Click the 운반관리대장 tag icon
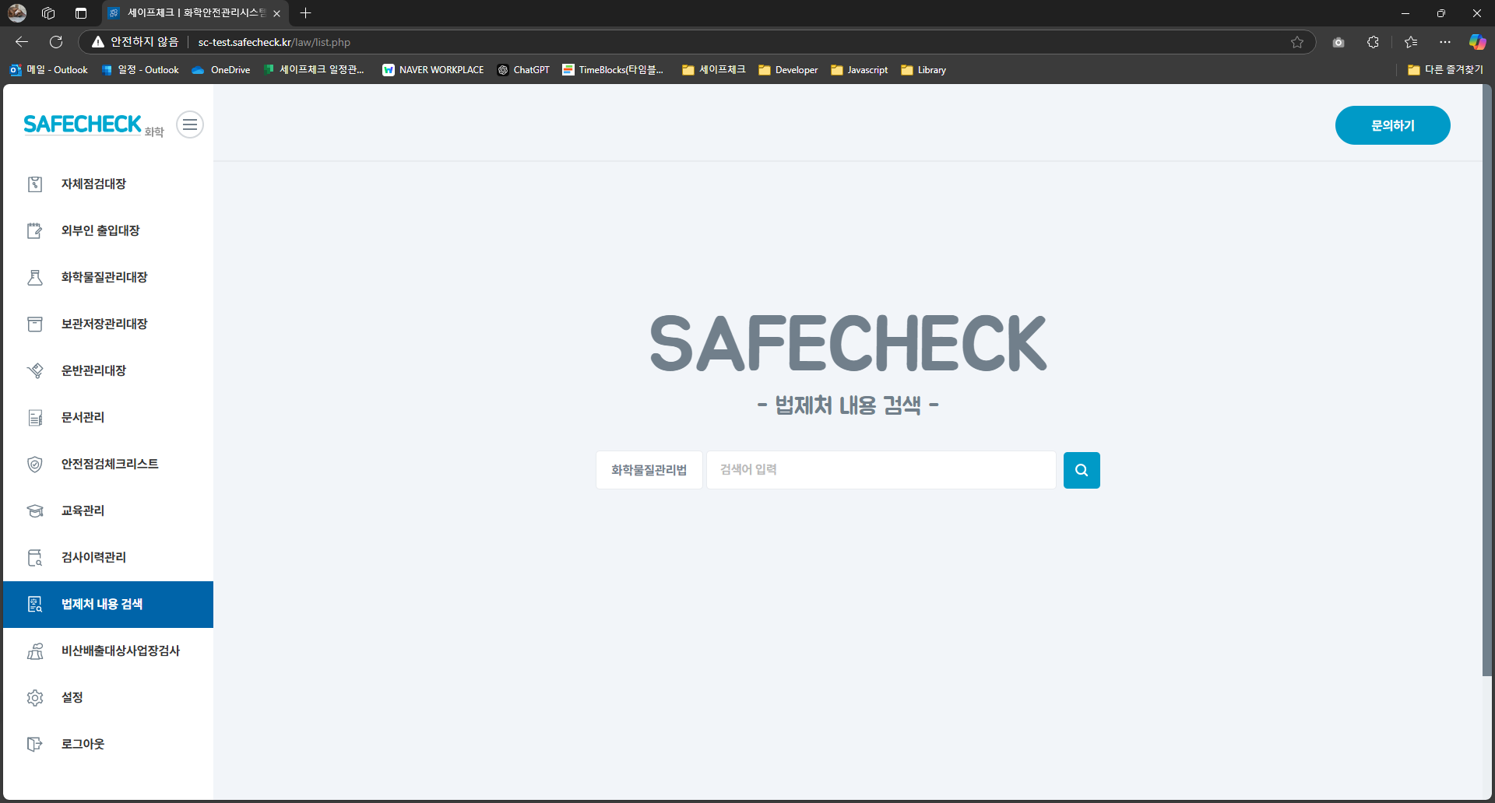The width and height of the screenshot is (1495, 803). pyautogui.click(x=35, y=371)
